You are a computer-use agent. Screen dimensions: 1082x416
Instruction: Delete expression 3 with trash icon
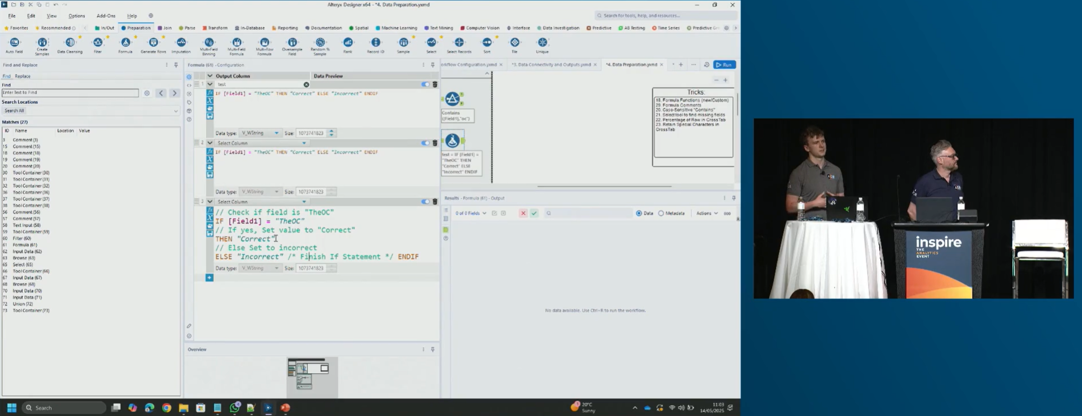[x=435, y=202]
